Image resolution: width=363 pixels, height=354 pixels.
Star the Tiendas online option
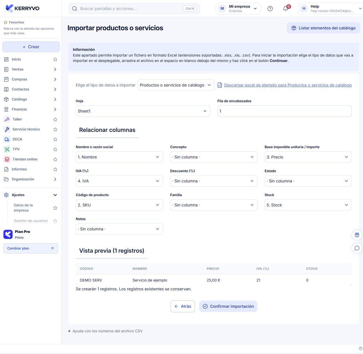pos(55,159)
